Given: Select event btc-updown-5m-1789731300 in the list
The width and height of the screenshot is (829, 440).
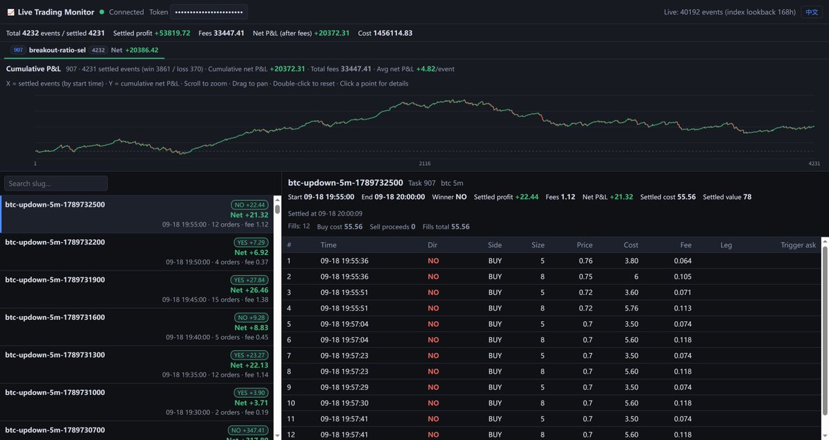Looking at the screenshot, I should point(137,365).
